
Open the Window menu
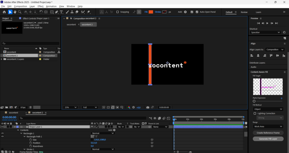[x=71, y=6]
